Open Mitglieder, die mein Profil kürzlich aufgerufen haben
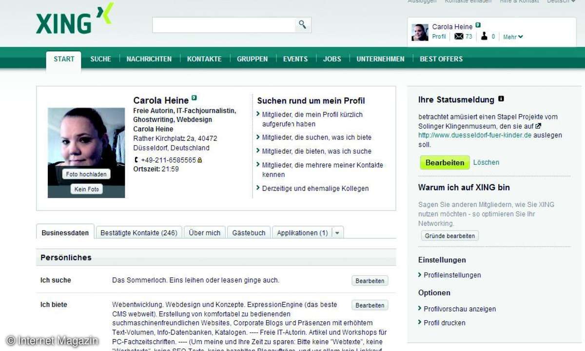The height and width of the screenshot is (351, 585). [312, 119]
